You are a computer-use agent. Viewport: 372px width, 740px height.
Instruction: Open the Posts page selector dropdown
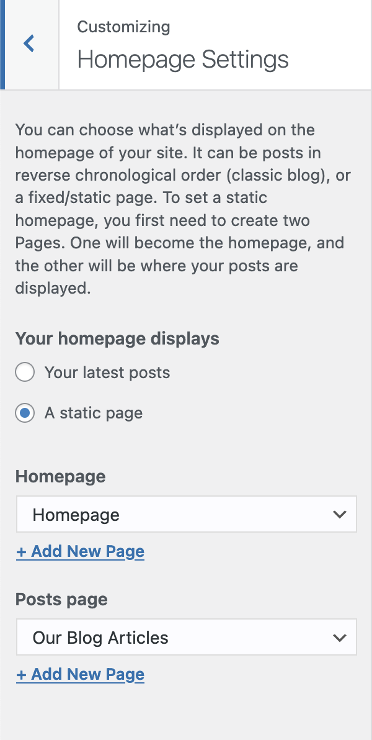click(x=186, y=637)
